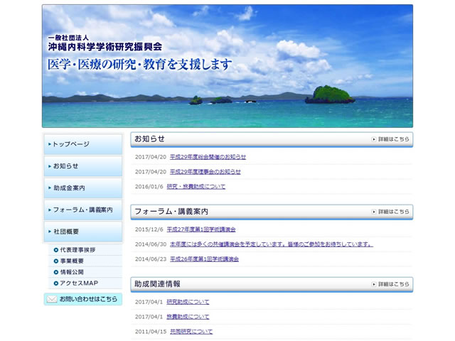Open 社団概要 sidebar menu
Image resolution: width=455 pixels, height=341 pixels.
83,232
